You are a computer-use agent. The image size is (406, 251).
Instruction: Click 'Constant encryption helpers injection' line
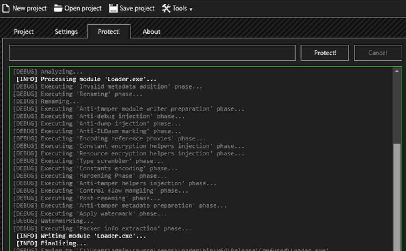(129, 146)
